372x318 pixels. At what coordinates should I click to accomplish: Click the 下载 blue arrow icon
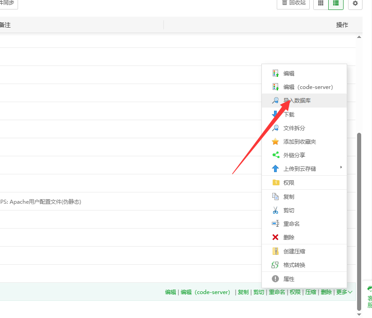(275, 114)
